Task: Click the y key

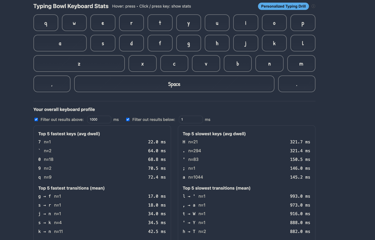Action: [x=189, y=23]
